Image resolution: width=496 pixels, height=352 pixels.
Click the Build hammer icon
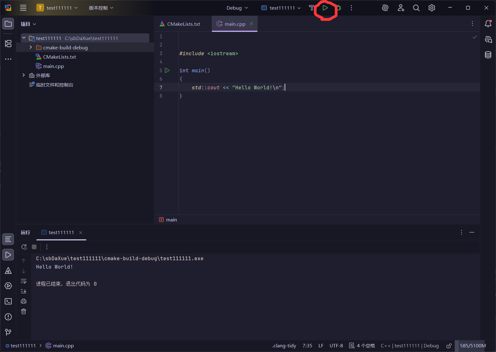tap(312, 8)
